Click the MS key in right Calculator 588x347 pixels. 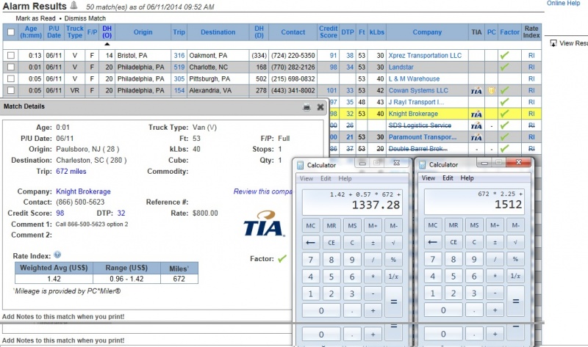[474, 225]
